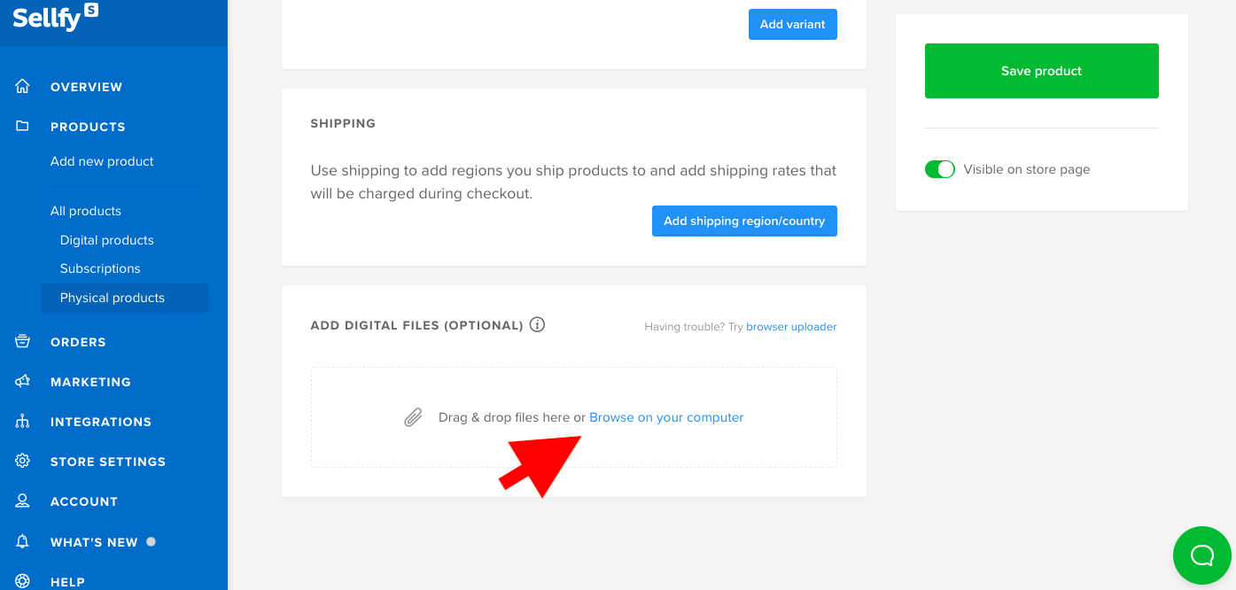Open the Subscriptions product list
Screen dimensions: 1236x590
pos(99,268)
